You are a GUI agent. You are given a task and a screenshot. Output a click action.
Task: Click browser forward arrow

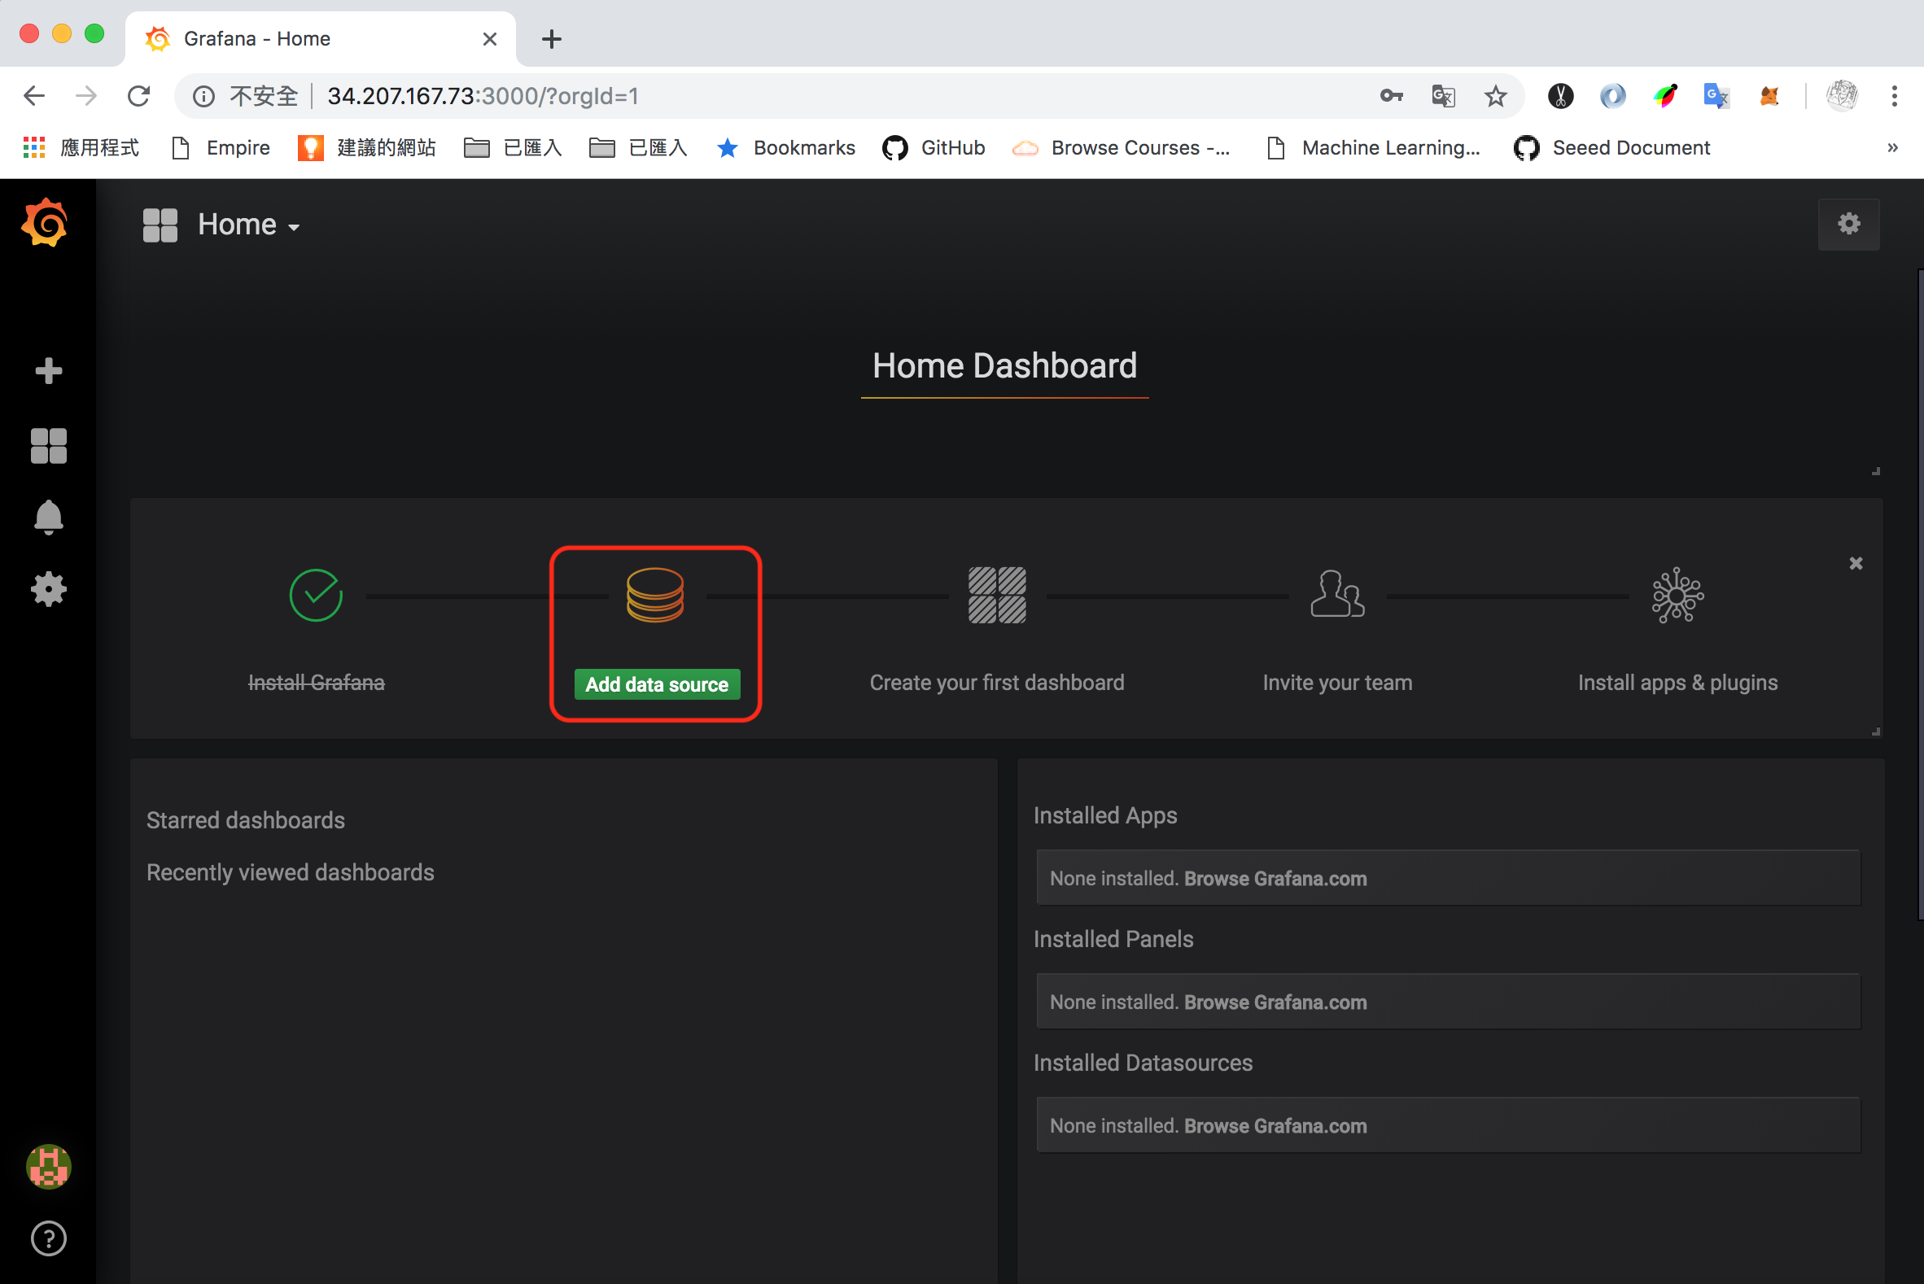coord(86,96)
